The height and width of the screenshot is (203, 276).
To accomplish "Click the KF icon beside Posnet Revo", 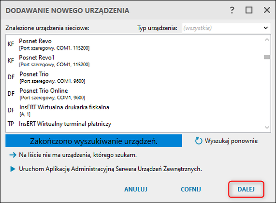I will (x=11, y=44).
